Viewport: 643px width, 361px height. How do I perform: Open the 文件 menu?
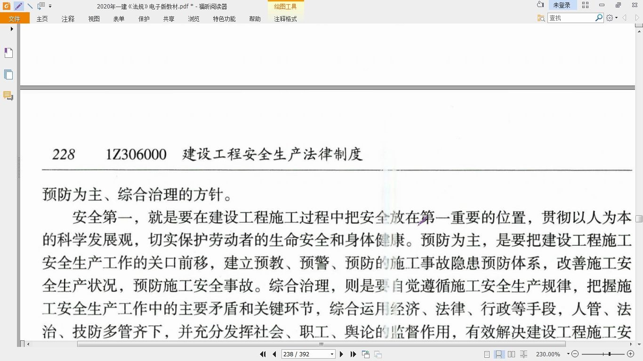[15, 19]
